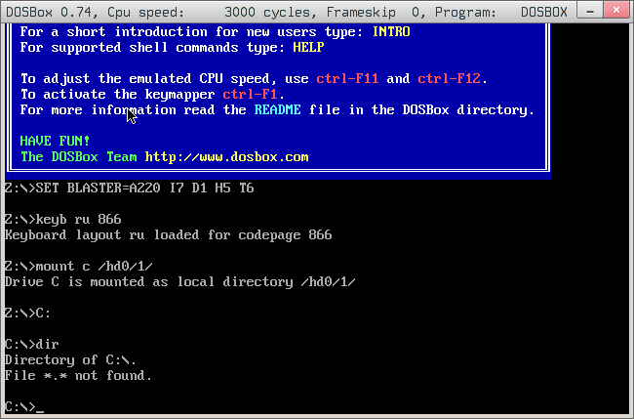Click the red ctrl-F1 keymapper shortcut
The height and width of the screenshot is (419, 634).
coord(250,94)
